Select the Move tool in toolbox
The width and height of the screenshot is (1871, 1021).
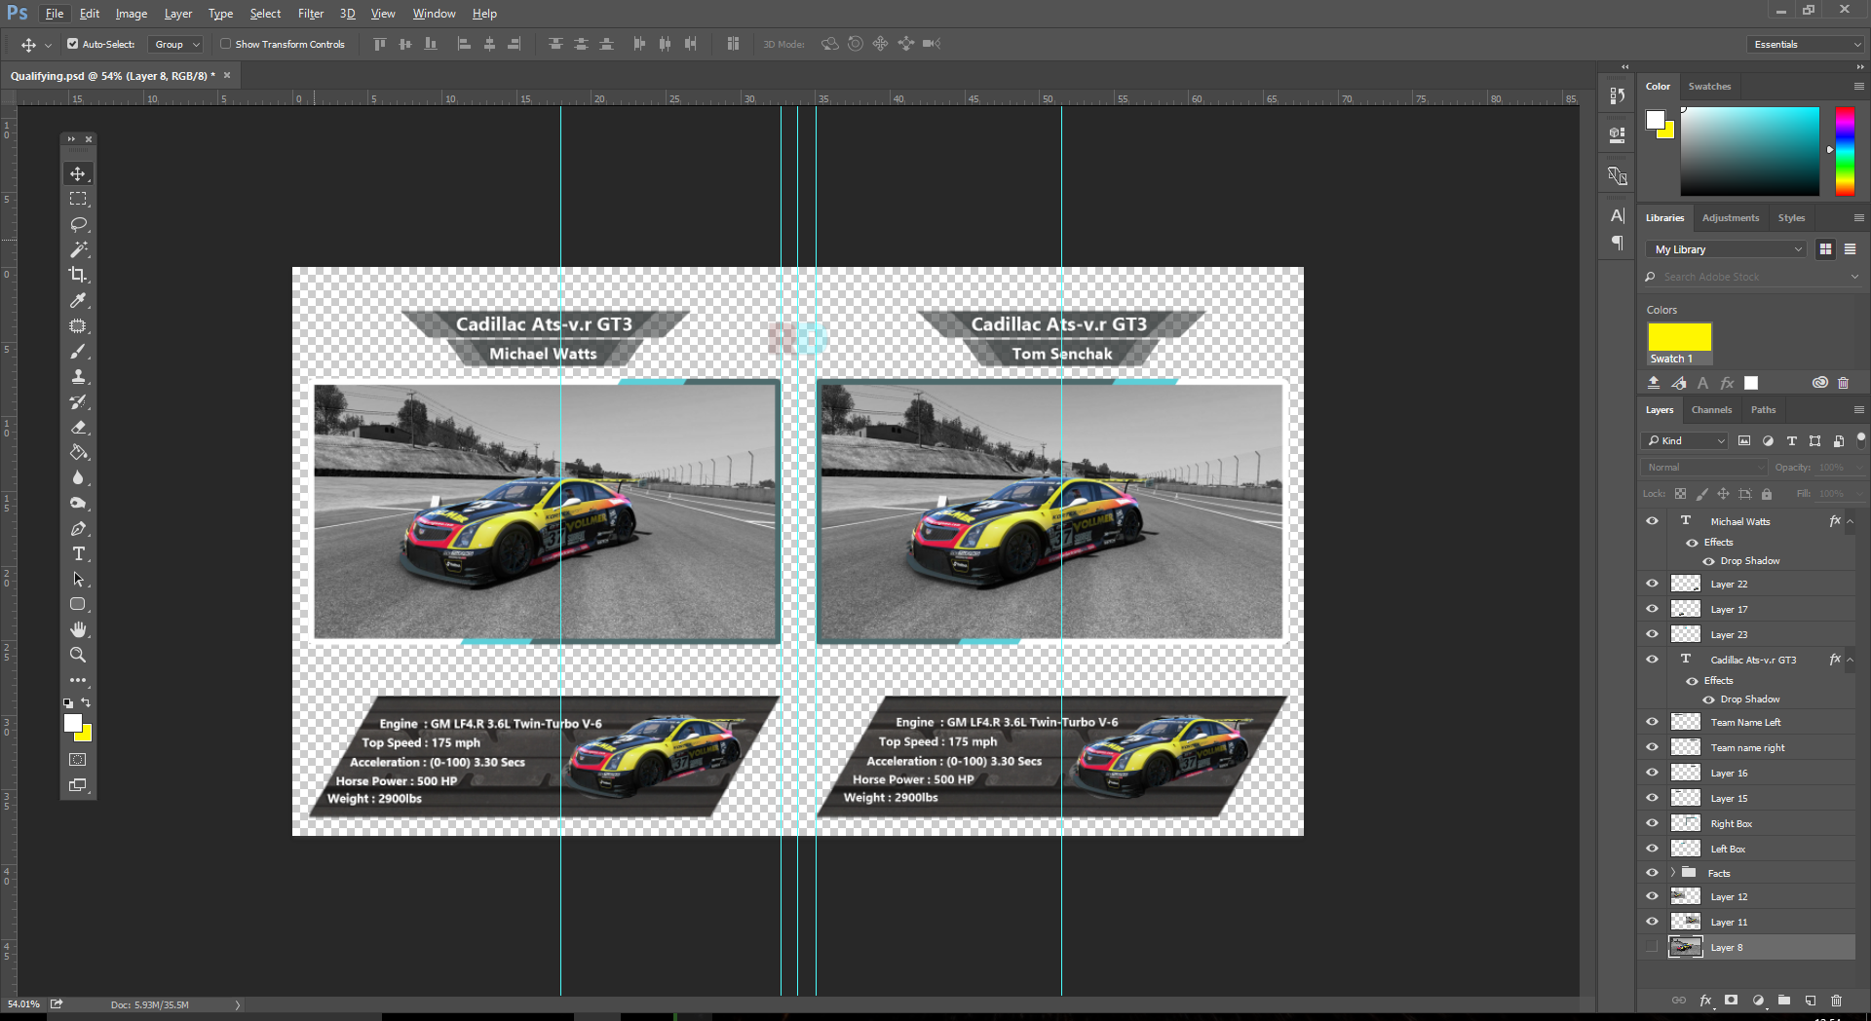tap(78, 173)
